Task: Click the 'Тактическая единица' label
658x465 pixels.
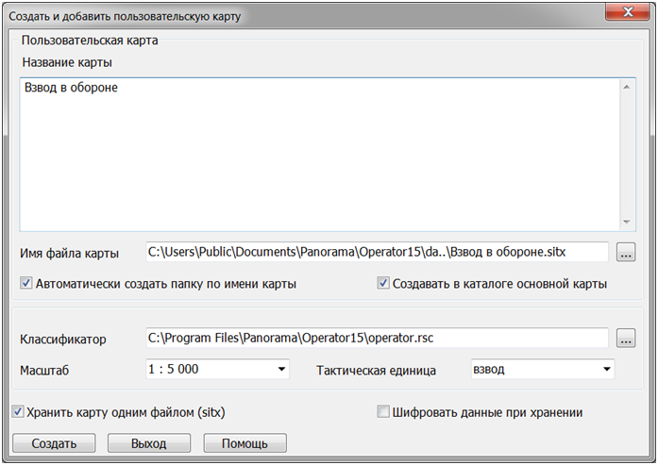Action: (376, 371)
